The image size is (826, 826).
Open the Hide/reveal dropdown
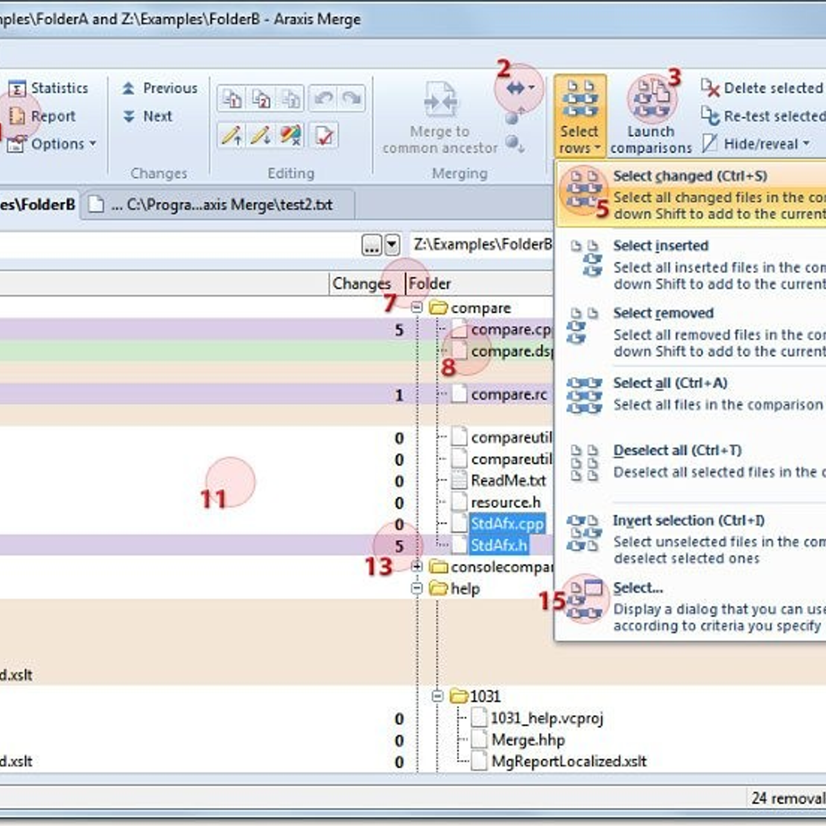click(x=756, y=144)
